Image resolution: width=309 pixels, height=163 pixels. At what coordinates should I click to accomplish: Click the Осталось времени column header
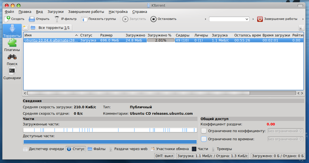coord(247,35)
